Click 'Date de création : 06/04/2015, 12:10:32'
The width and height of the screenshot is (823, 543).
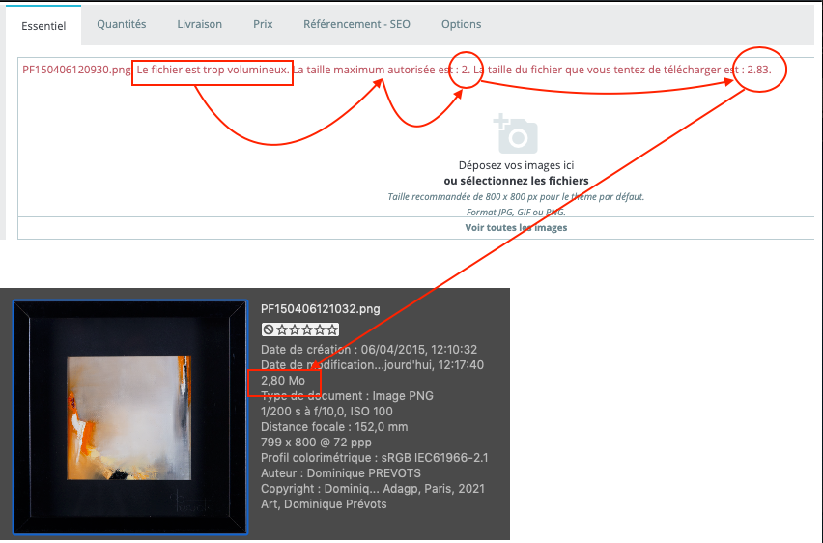click(369, 350)
